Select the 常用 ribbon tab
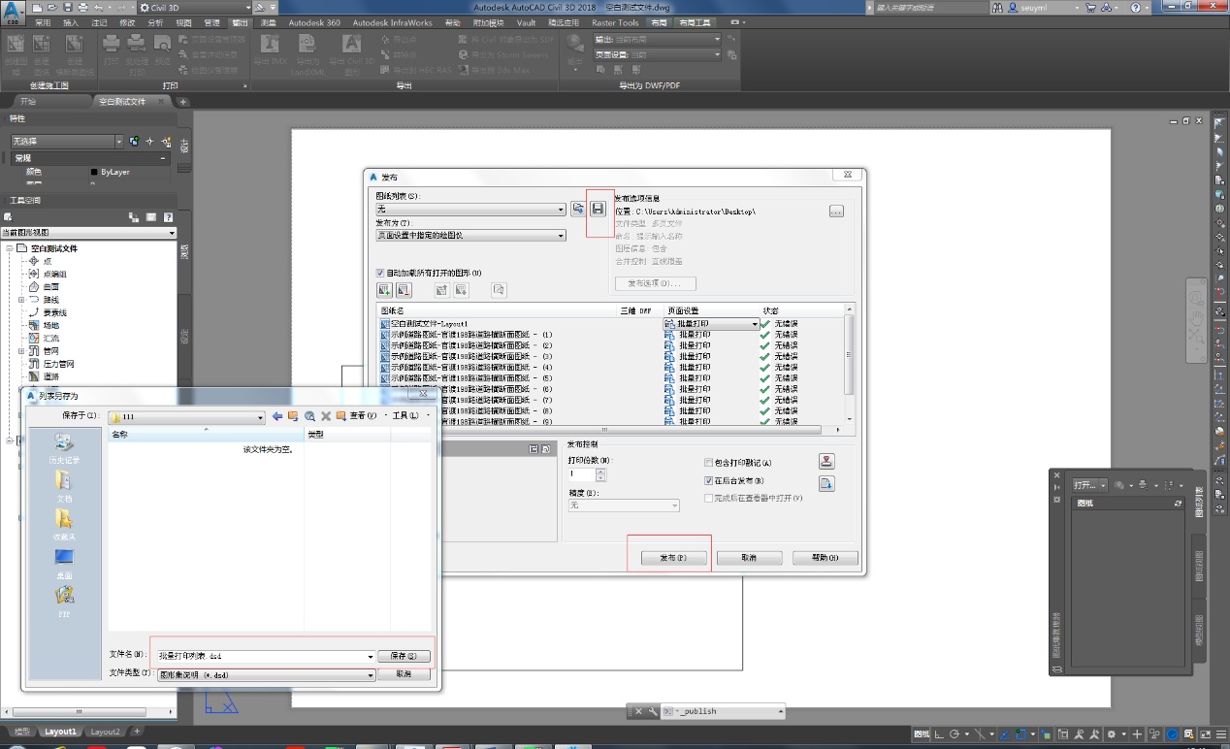The height and width of the screenshot is (749, 1230). [43, 22]
